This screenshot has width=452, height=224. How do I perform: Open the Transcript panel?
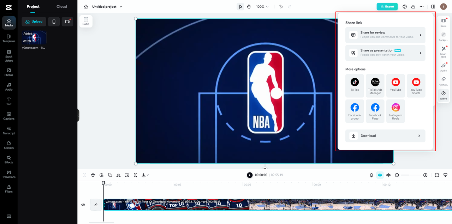click(x=9, y=131)
